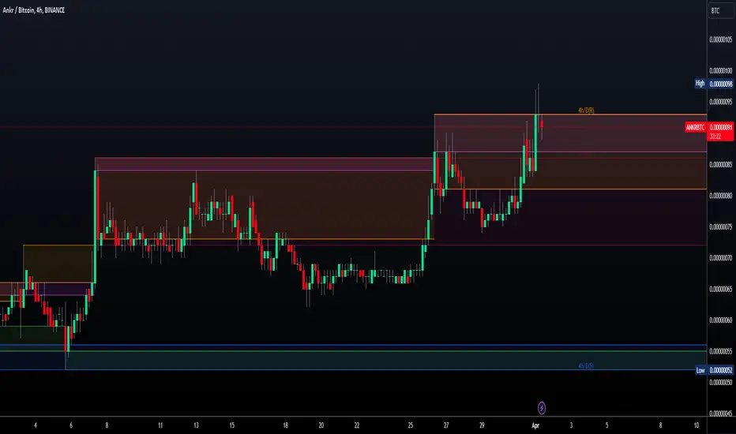Screen dimensions: 736x434
Task: Click the 0.00000085 price scale value
Action: click(x=720, y=165)
